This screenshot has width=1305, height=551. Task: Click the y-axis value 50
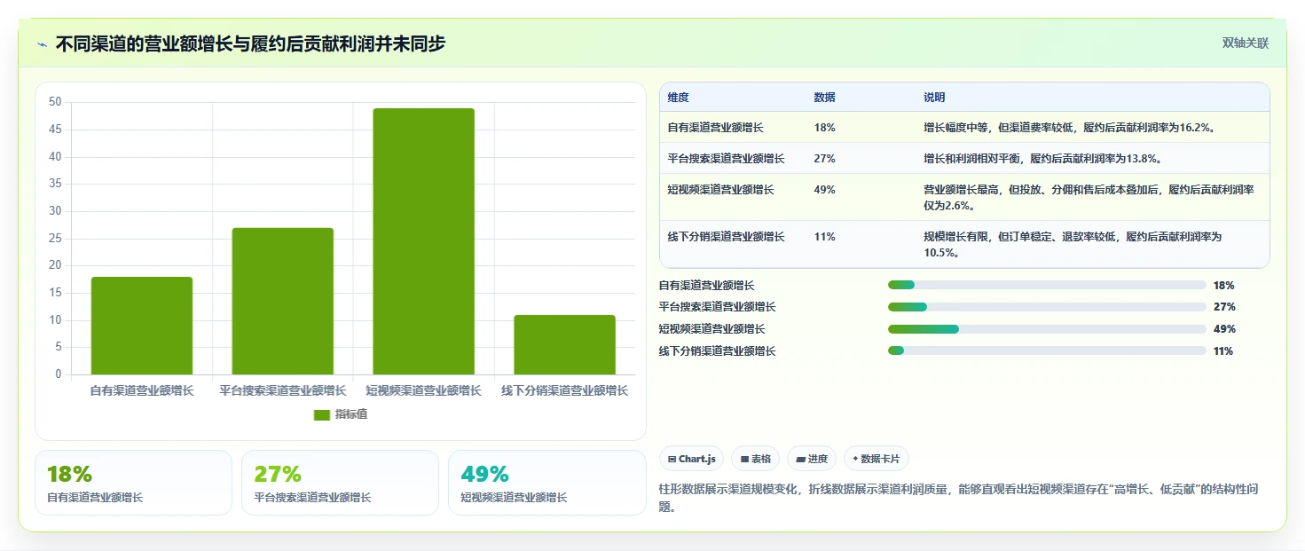[x=55, y=102]
